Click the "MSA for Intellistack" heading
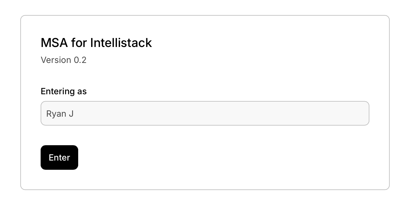Image resolution: width=402 pixels, height=202 pixels. pyautogui.click(x=96, y=43)
